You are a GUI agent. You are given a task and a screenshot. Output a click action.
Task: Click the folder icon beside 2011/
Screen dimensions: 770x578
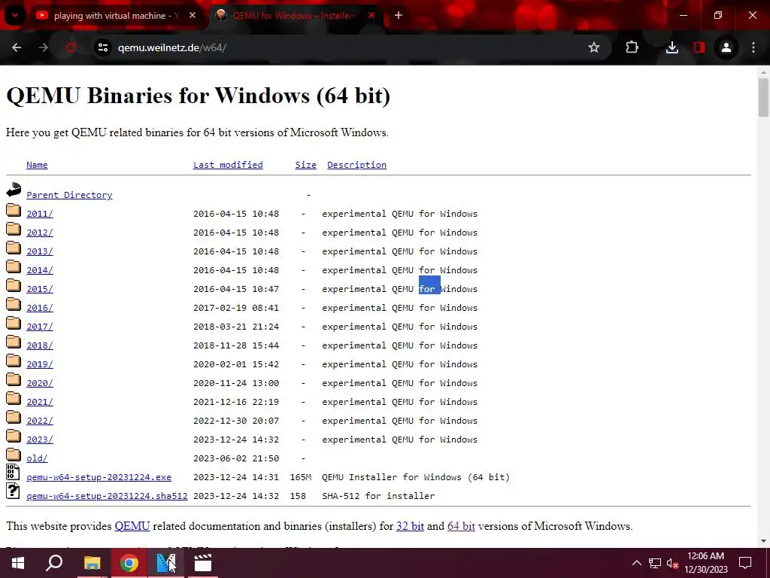point(14,211)
